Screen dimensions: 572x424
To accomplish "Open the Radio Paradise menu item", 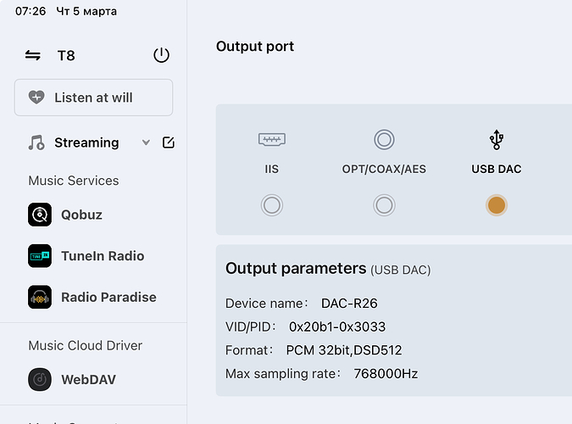I will point(108,298).
